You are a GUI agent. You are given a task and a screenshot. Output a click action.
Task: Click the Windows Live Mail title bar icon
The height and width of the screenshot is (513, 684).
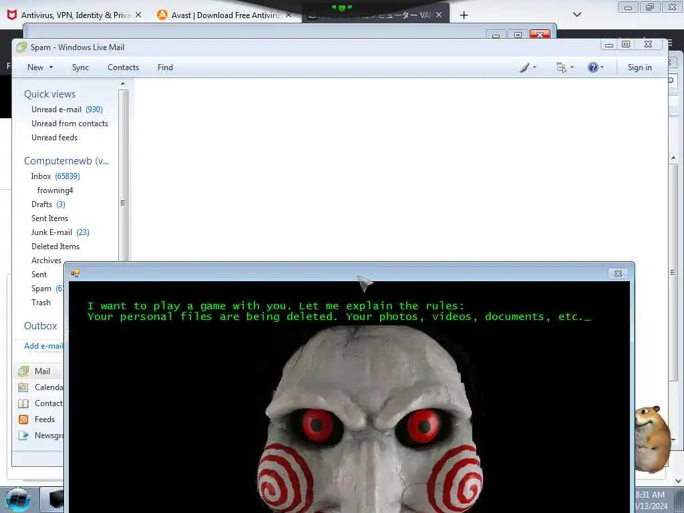pos(21,47)
